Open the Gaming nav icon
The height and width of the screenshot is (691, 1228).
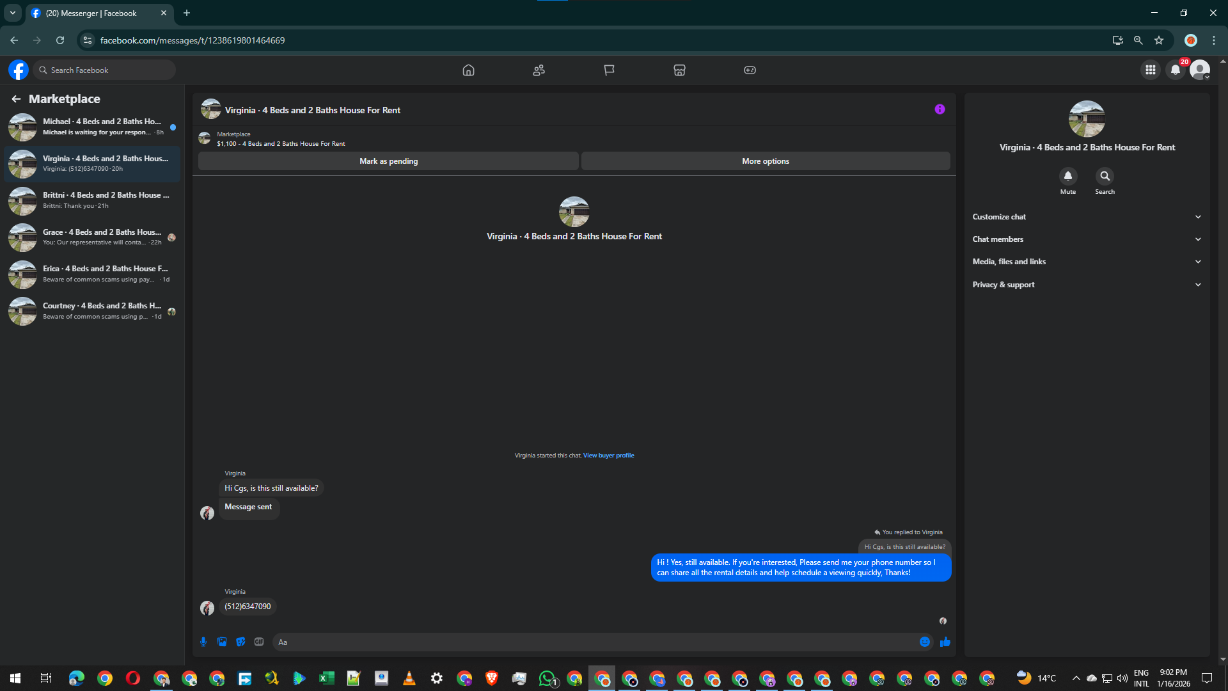point(750,70)
